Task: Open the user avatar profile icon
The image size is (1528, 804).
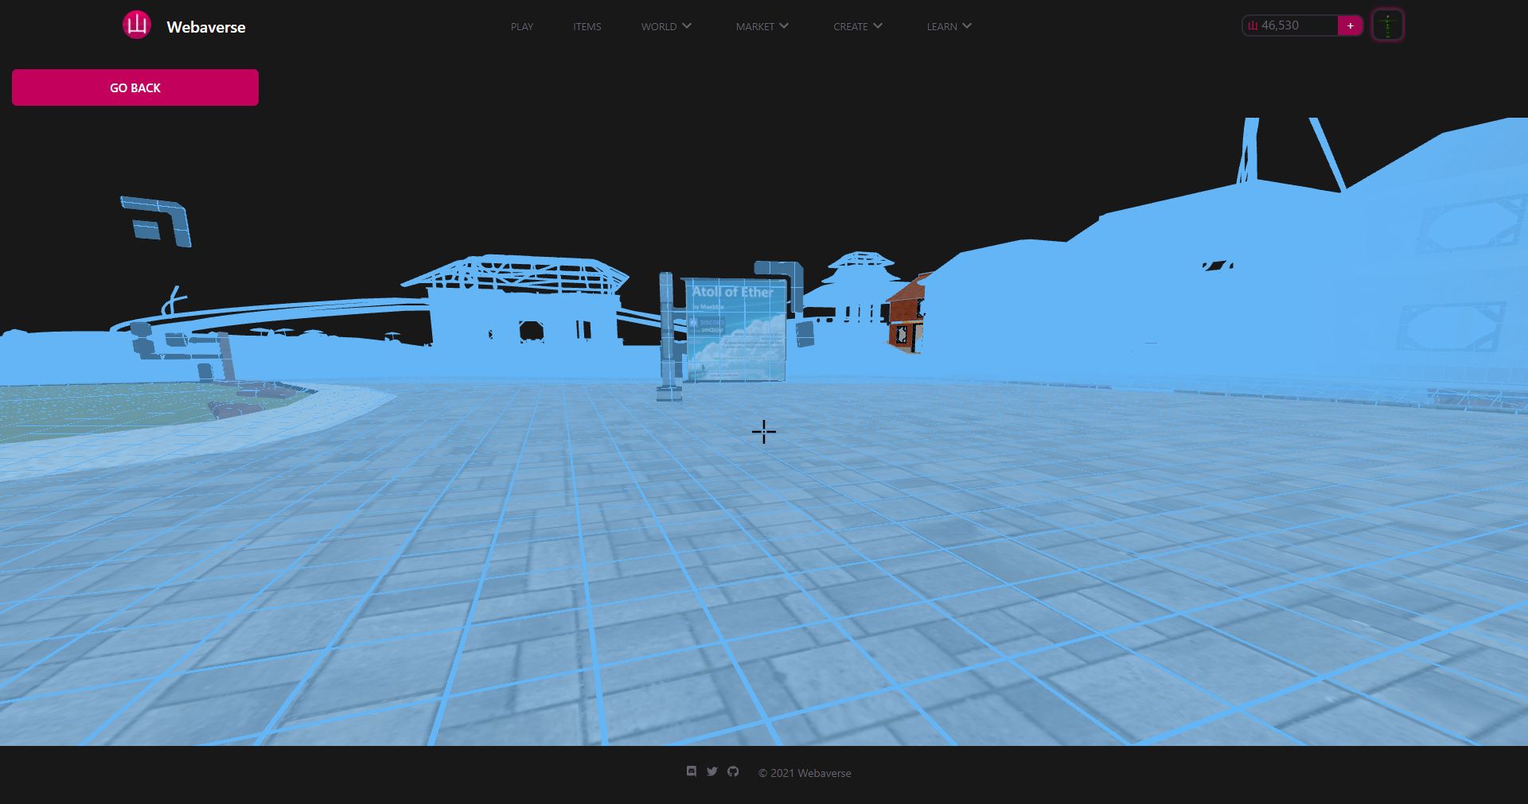Action: [1388, 25]
